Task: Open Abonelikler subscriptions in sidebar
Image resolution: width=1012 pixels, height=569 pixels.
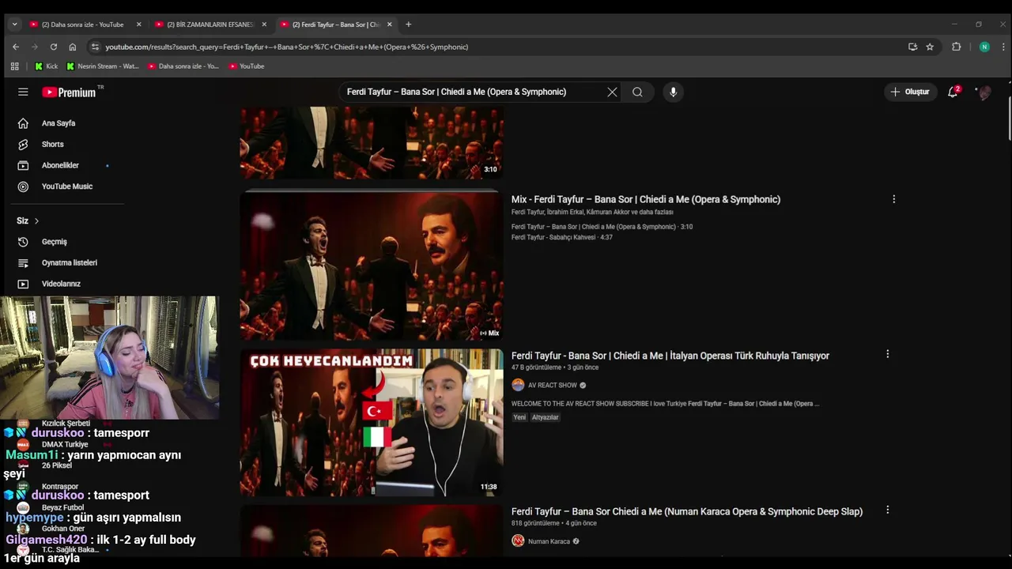Action: [60, 165]
